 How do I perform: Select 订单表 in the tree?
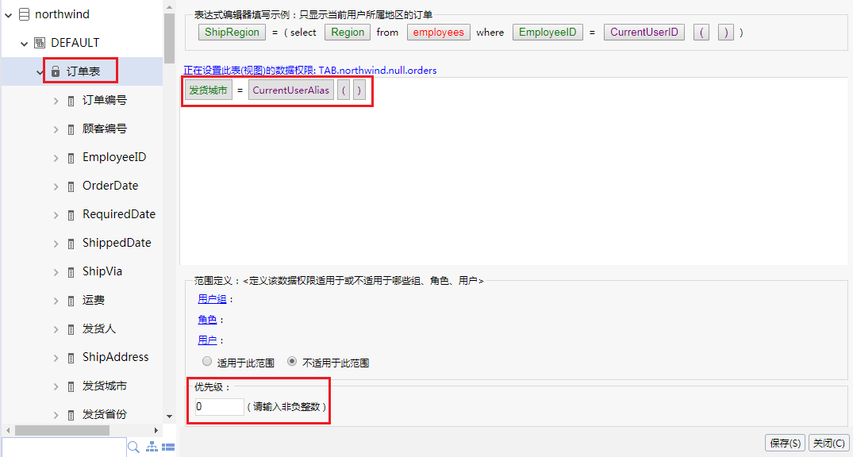[83, 71]
